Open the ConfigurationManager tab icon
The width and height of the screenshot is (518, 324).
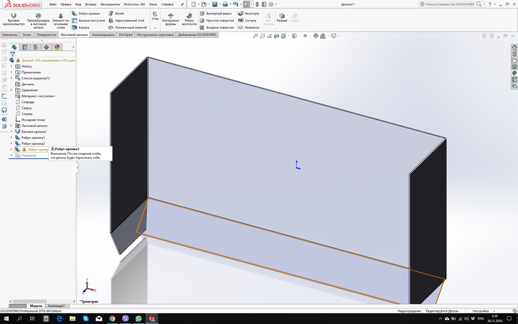pyautogui.click(x=36, y=47)
